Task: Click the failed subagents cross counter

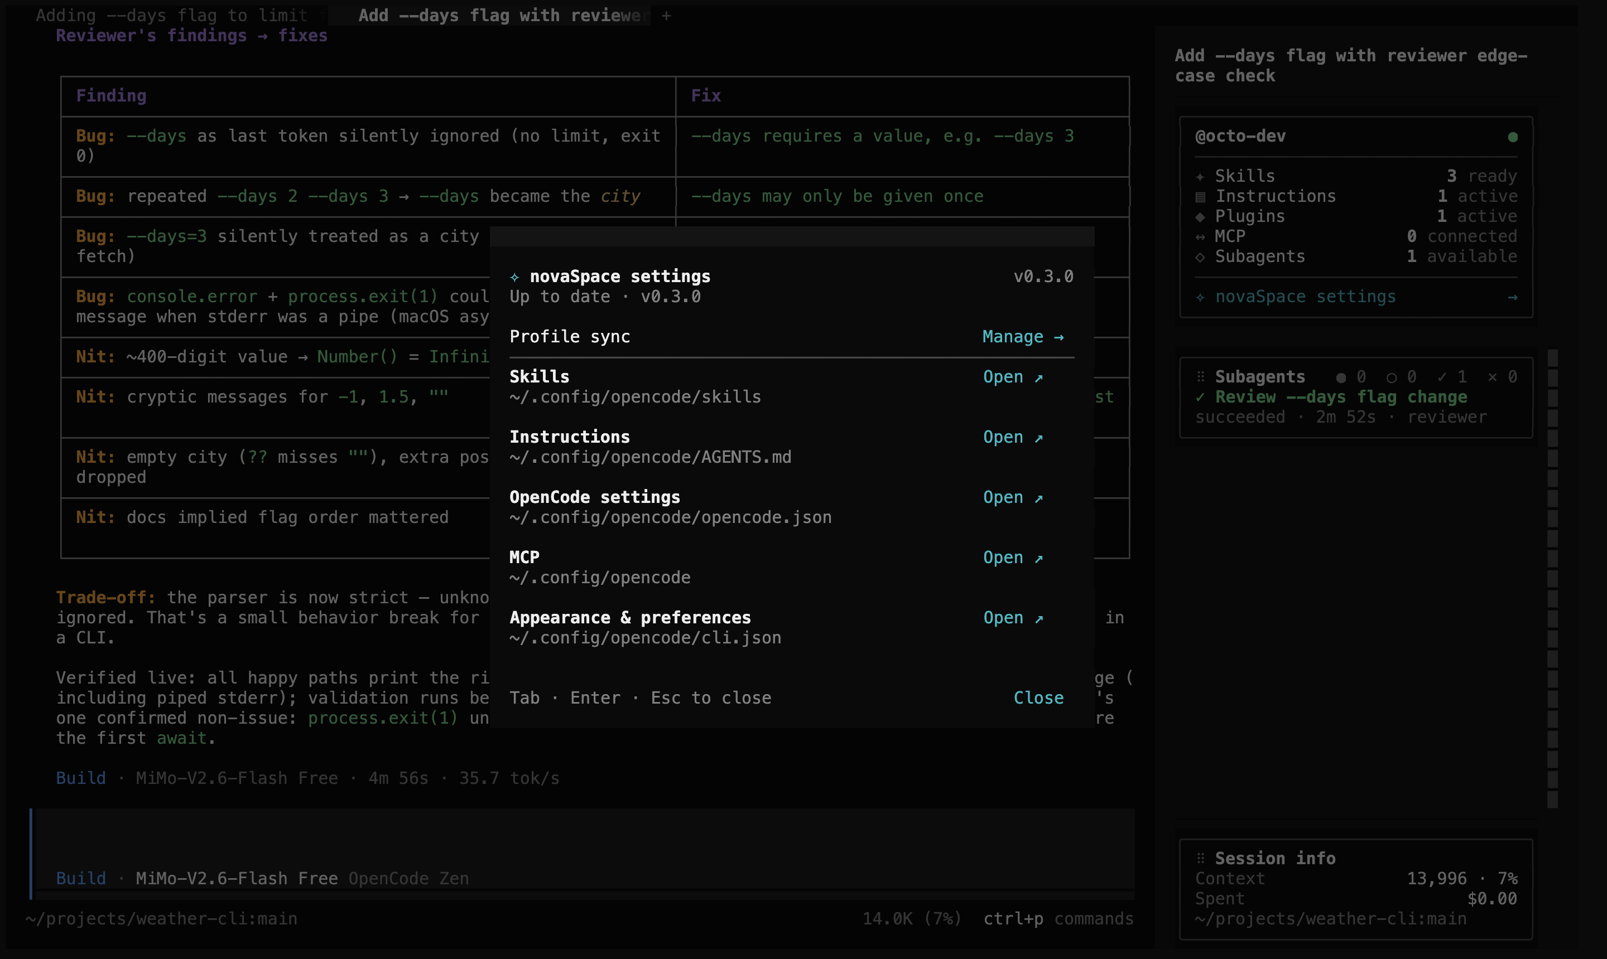Action: pyautogui.click(x=1502, y=377)
